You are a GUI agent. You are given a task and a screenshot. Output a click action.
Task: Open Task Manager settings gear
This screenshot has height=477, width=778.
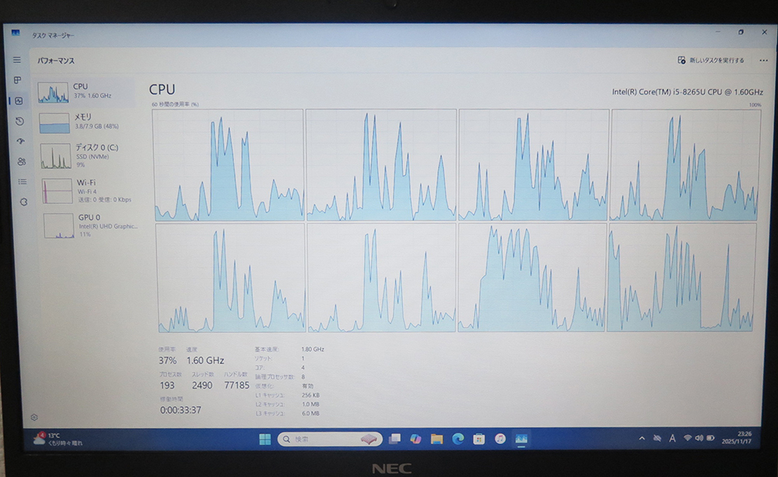pos(34,417)
